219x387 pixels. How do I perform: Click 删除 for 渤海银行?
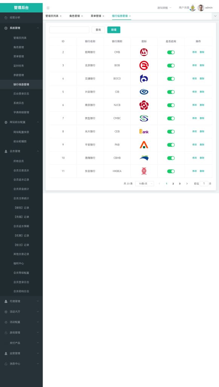pyautogui.click(x=202, y=158)
